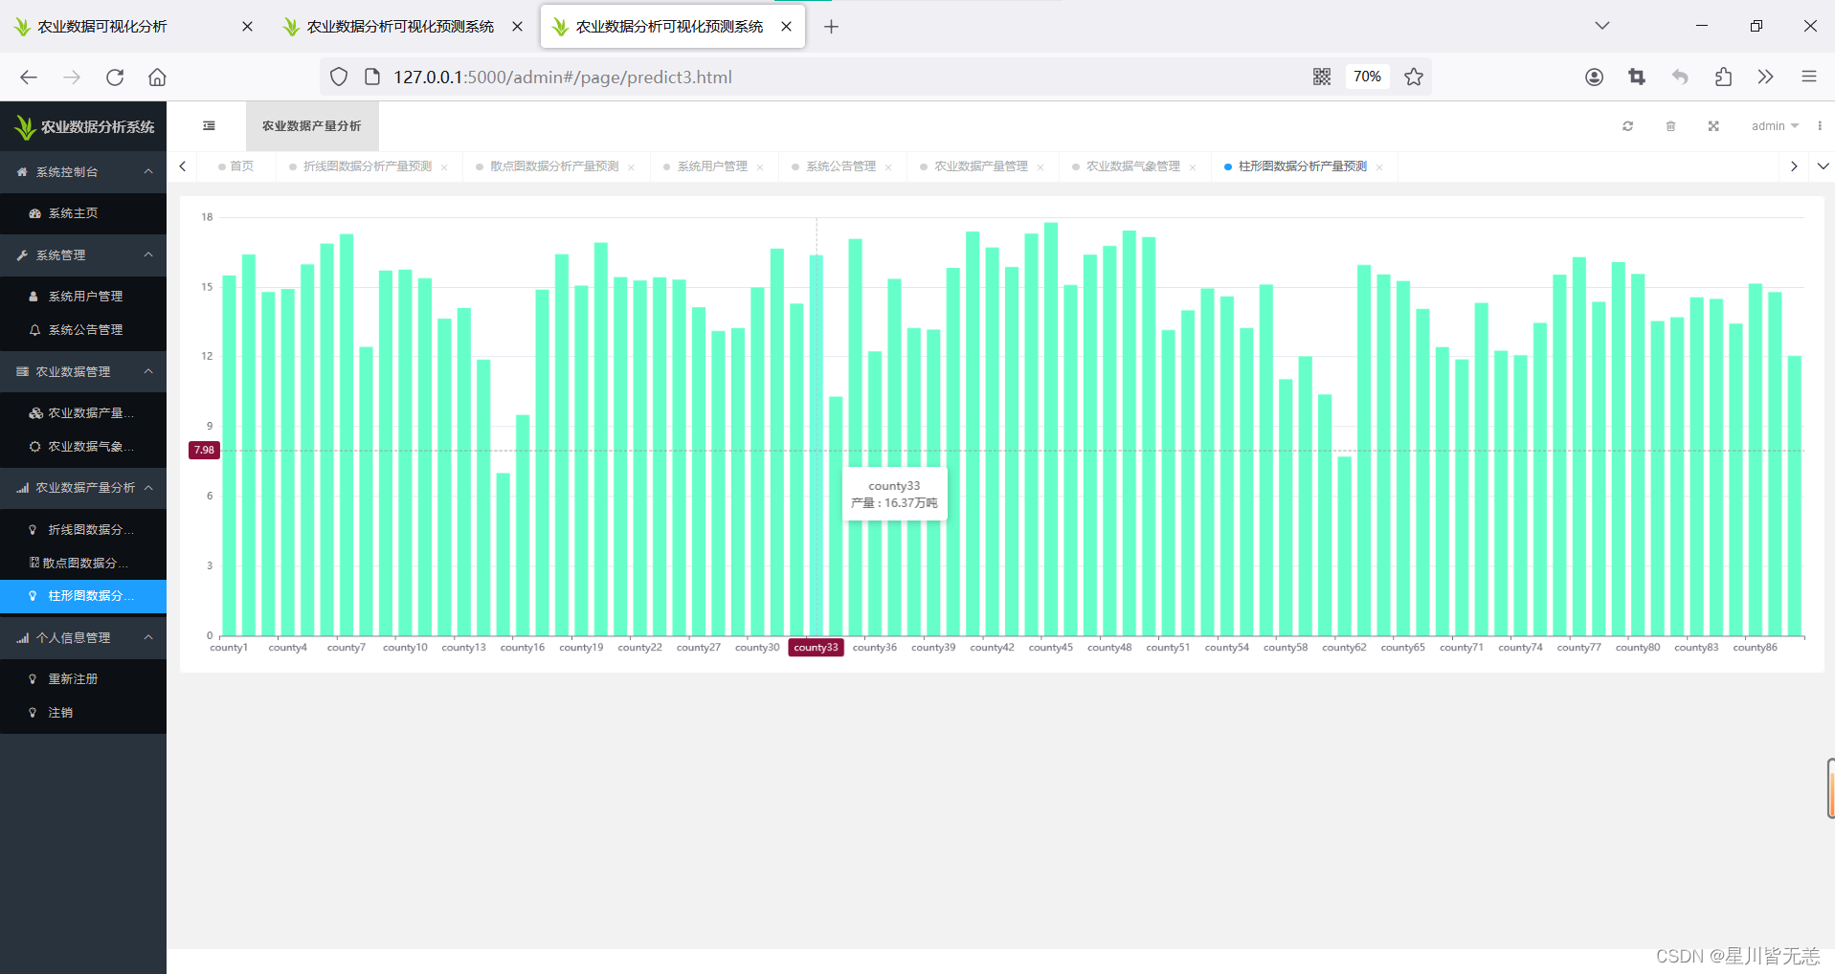Screen dimensions: 1835x974
Task: Click 重新注册 in sidebar
Action: pyautogui.click(x=83, y=679)
